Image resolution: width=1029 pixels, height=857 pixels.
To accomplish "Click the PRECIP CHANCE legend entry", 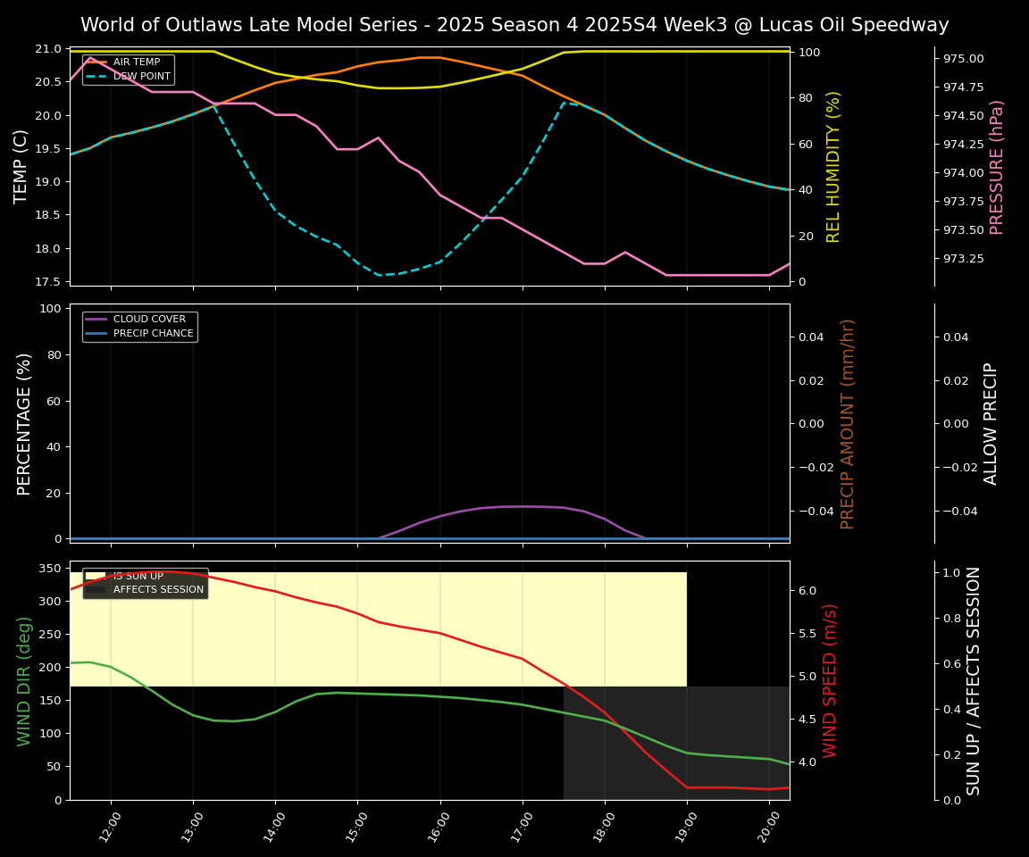I will click(153, 334).
